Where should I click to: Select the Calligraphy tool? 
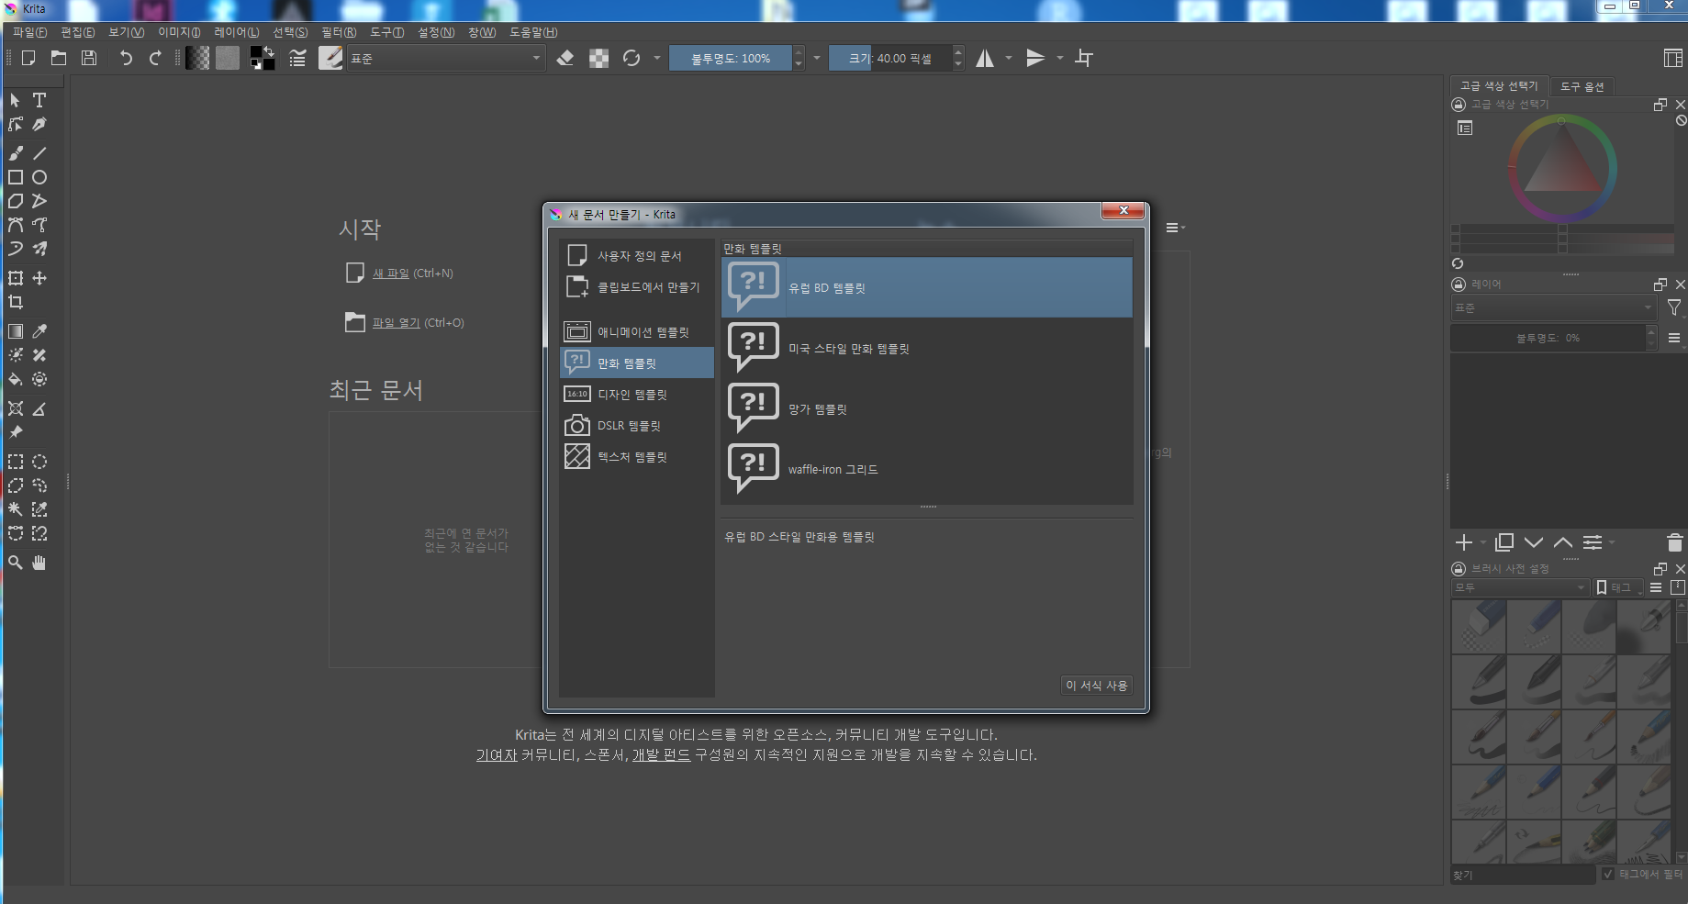[x=39, y=124]
